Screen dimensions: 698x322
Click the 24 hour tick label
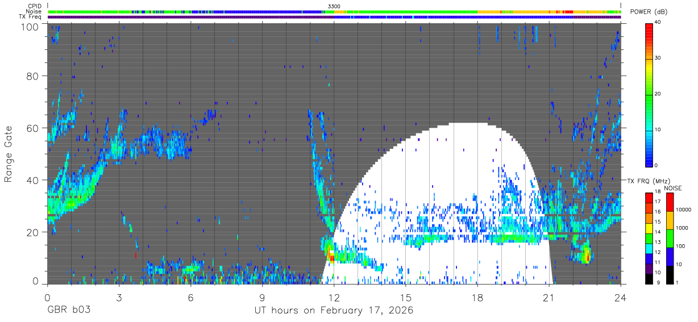click(x=621, y=297)
